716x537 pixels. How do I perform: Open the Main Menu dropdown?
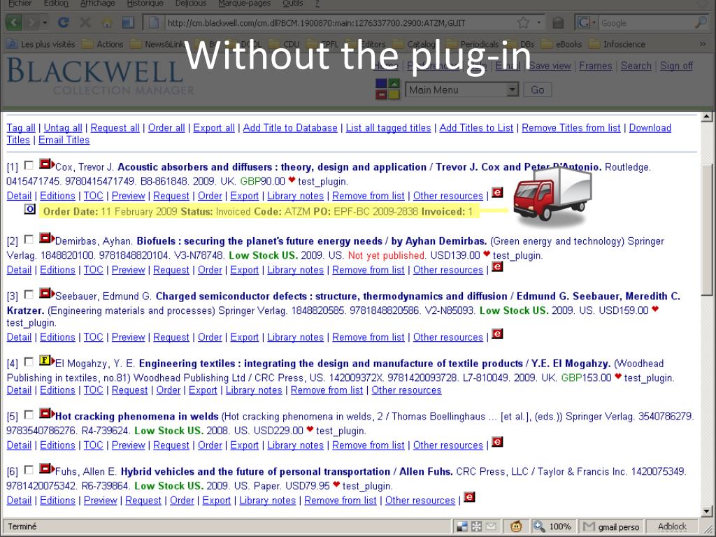pyautogui.click(x=461, y=90)
